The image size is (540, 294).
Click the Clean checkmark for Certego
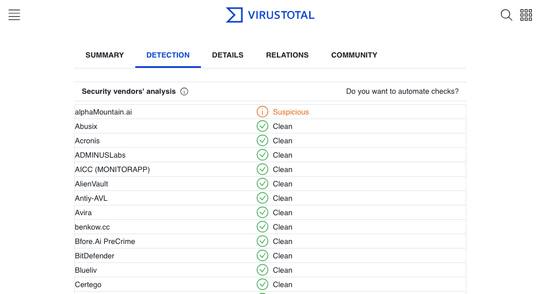tap(263, 285)
